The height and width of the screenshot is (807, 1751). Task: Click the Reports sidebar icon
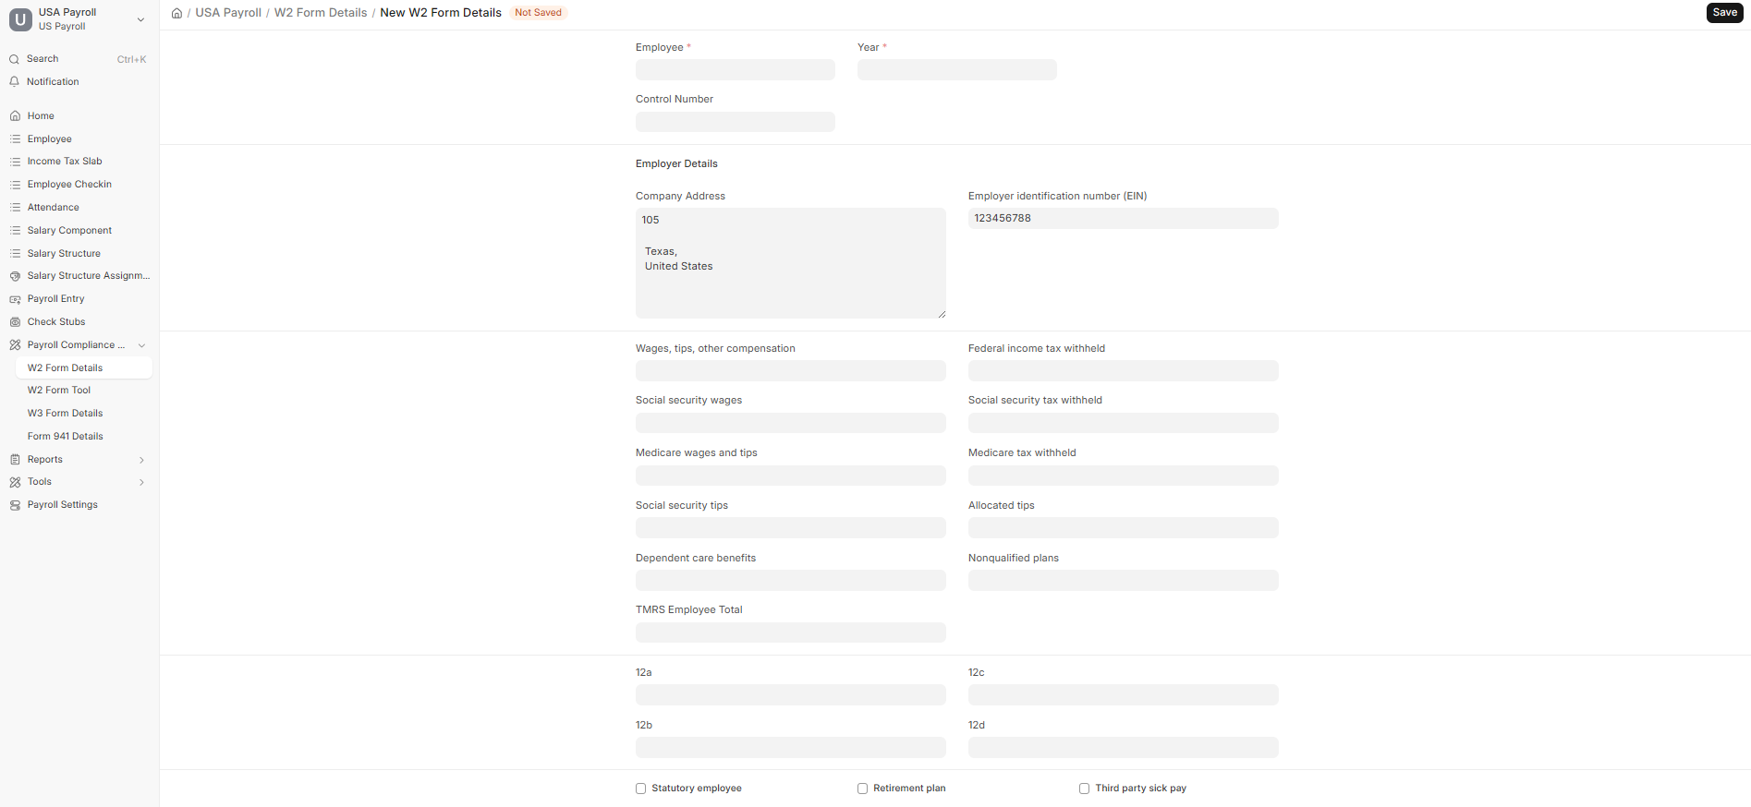15,460
